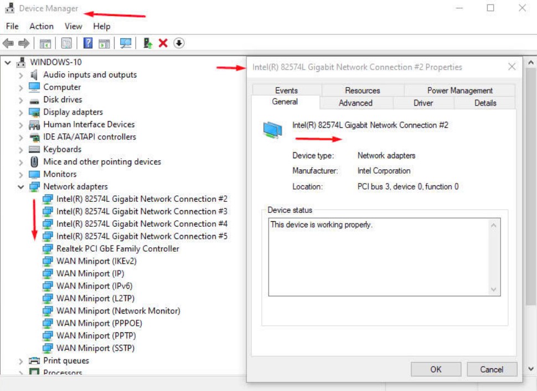Viewport: 537px width, 391px height.
Task: Click the Disable device down-arrow icon
Action: (179, 43)
